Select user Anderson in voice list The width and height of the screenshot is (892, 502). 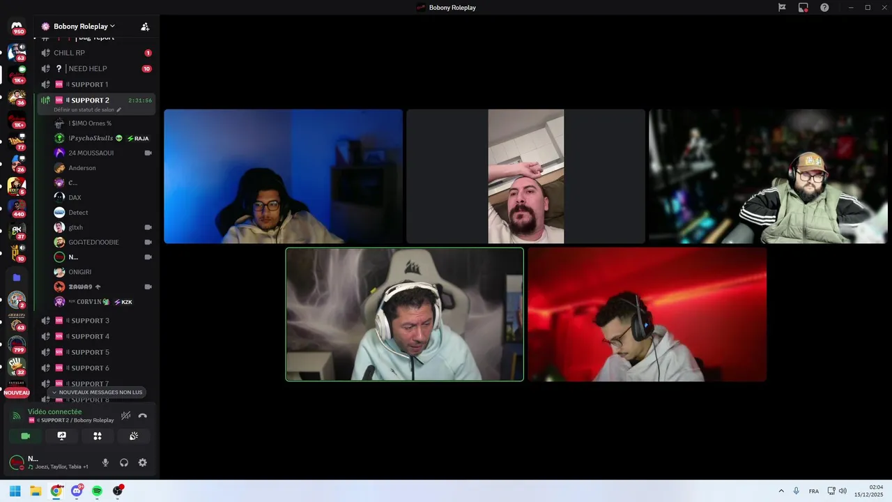click(102, 168)
